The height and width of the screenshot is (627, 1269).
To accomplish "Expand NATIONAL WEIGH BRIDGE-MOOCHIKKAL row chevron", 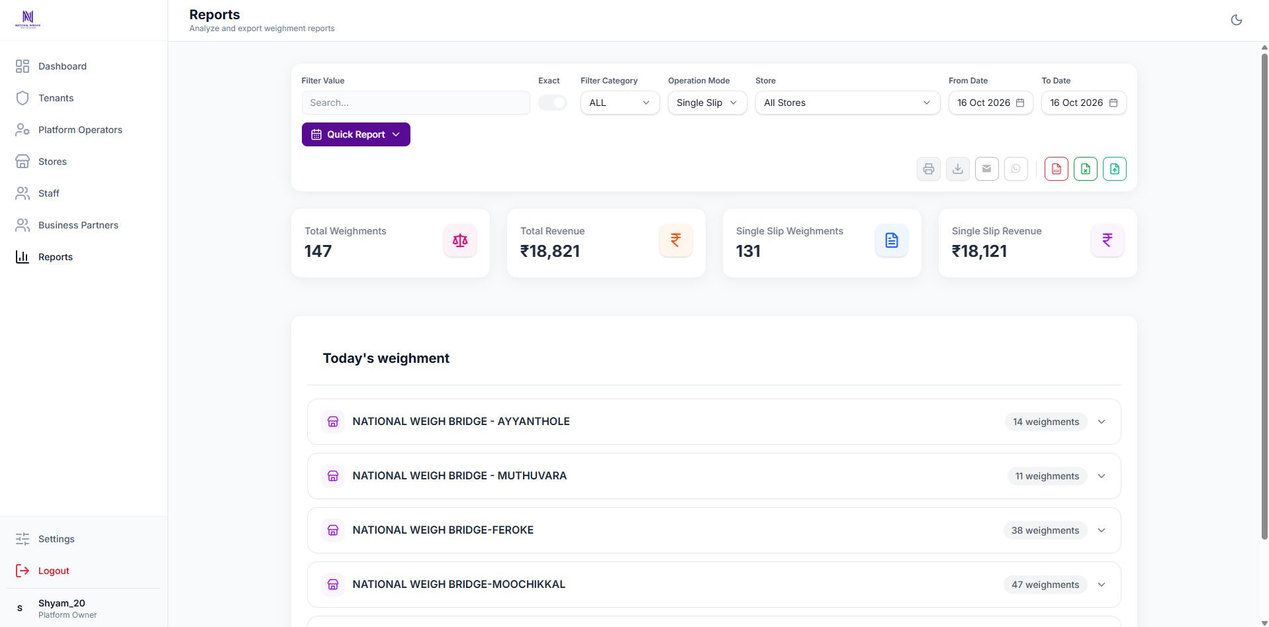I will point(1102,585).
